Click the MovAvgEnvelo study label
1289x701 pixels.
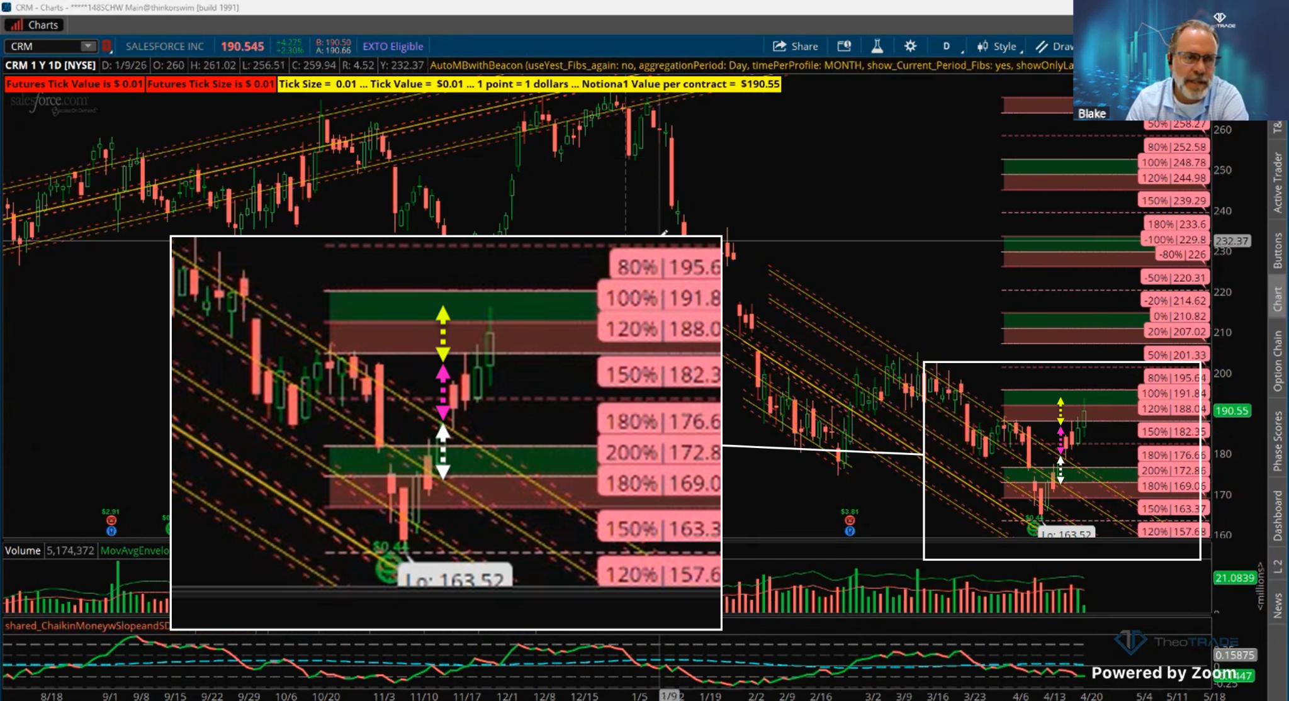(135, 551)
